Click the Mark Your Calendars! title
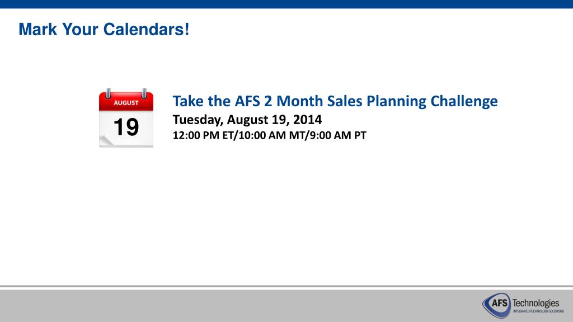The image size is (573, 322). [104, 29]
